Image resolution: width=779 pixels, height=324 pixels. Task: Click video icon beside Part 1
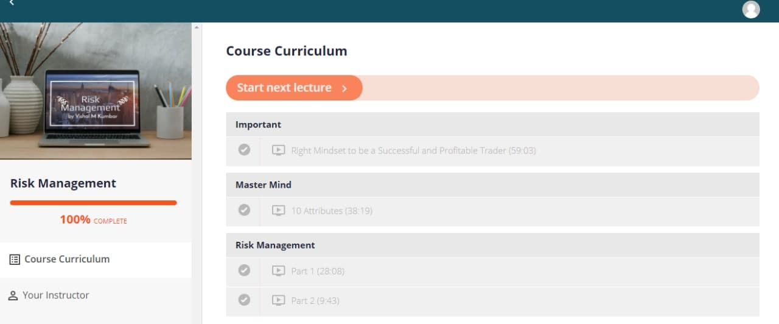(278, 271)
